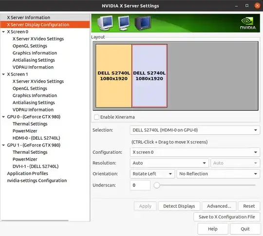Click the Reset button
263x236 pixels.
tap(249, 206)
